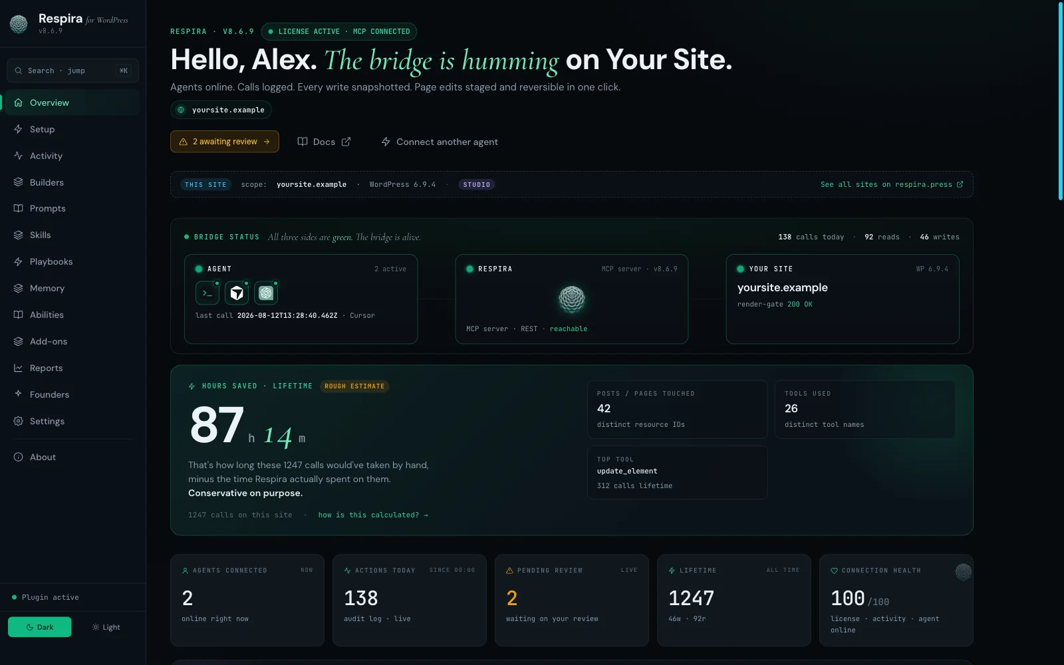Click the Respira logo in sidebar header
This screenshot has width=1064, height=665.
point(19,24)
